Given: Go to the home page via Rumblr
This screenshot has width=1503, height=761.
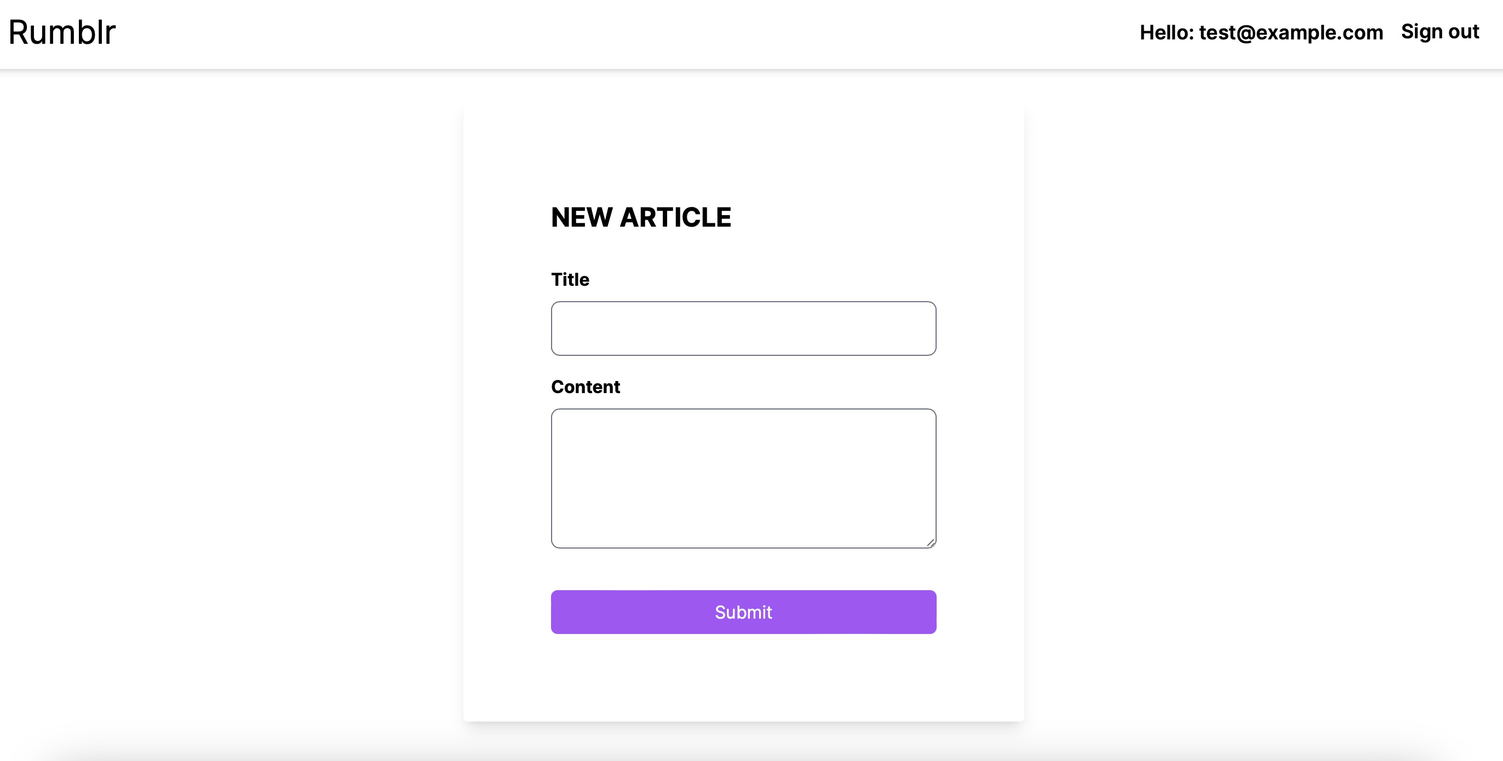Looking at the screenshot, I should tap(62, 32).
